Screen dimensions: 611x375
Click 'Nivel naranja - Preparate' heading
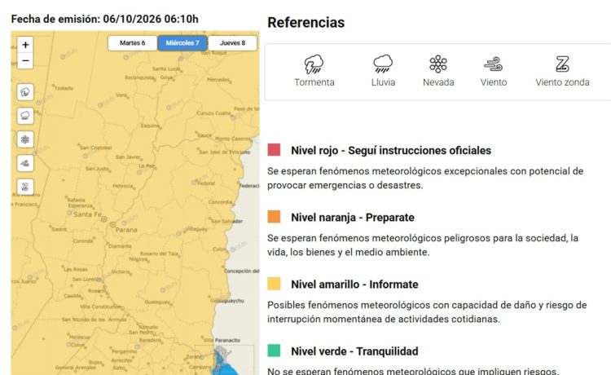click(353, 218)
